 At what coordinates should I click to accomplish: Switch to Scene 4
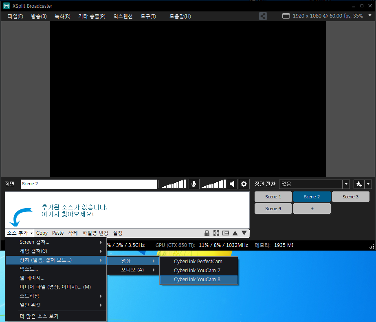click(x=273, y=209)
